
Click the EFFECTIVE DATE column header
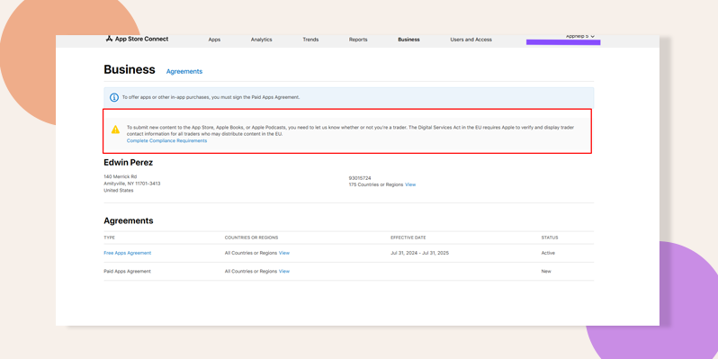click(x=408, y=238)
